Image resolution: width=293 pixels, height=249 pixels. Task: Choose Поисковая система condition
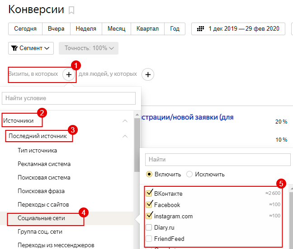44,177
